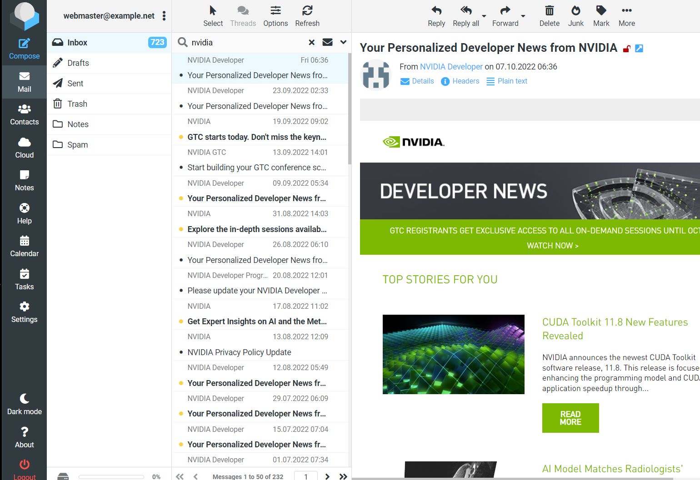Expand the search options chevron
Screen dimensions: 700x480
[343, 42]
